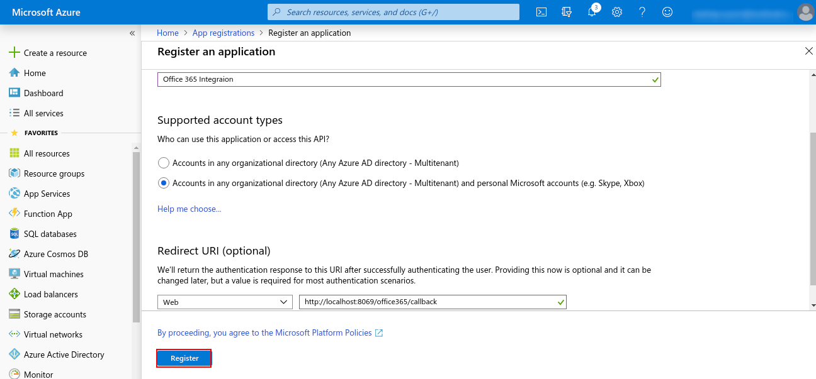Image resolution: width=816 pixels, height=379 pixels.
Task: Click the Azure Cosmos DB sidebar icon
Action: click(x=14, y=254)
